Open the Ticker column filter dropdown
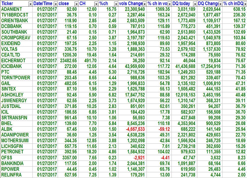This screenshot has height=178, width=247. point(30,4)
